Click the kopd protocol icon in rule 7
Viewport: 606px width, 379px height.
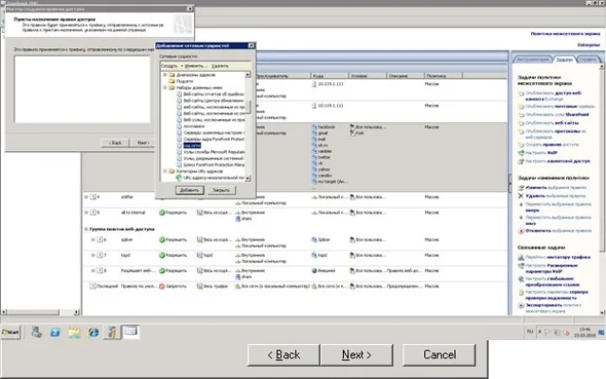point(200,255)
